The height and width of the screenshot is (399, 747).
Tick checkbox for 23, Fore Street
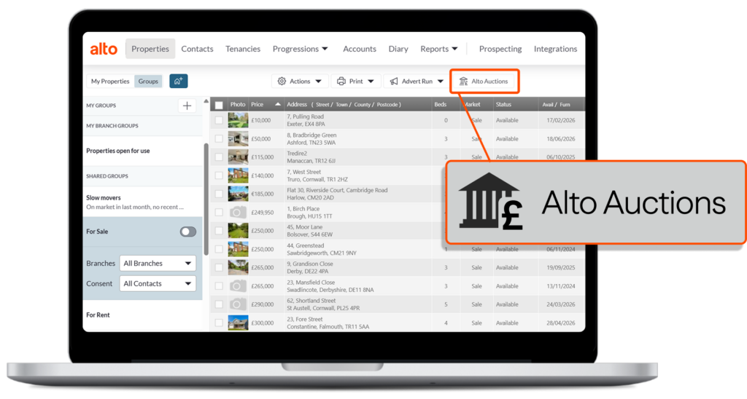(x=219, y=323)
